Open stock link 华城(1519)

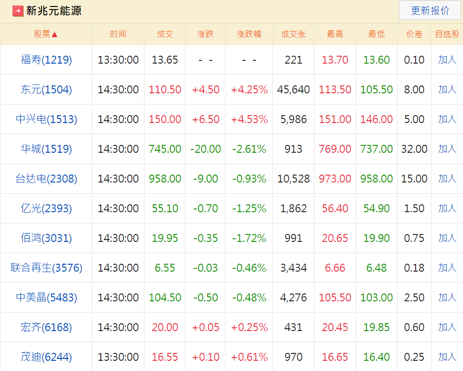46,149
